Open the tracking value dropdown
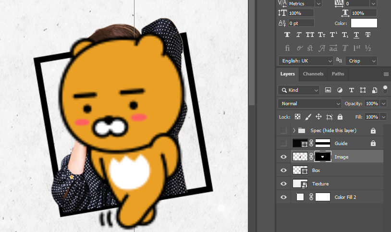 click(374, 3)
